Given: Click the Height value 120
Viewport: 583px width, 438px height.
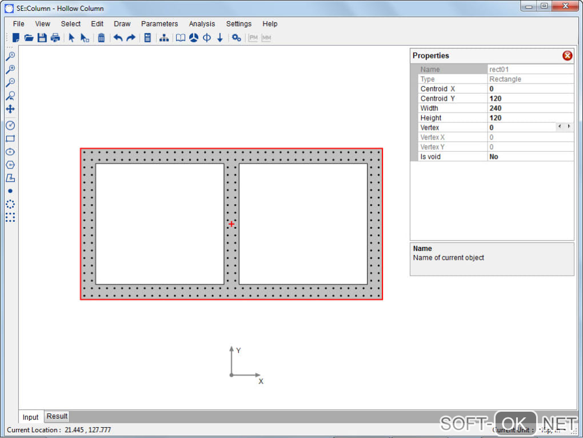Looking at the screenshot, I should tap(530, 118).
